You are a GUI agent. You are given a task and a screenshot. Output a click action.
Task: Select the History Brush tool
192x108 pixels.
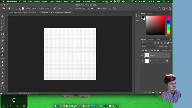2,51
